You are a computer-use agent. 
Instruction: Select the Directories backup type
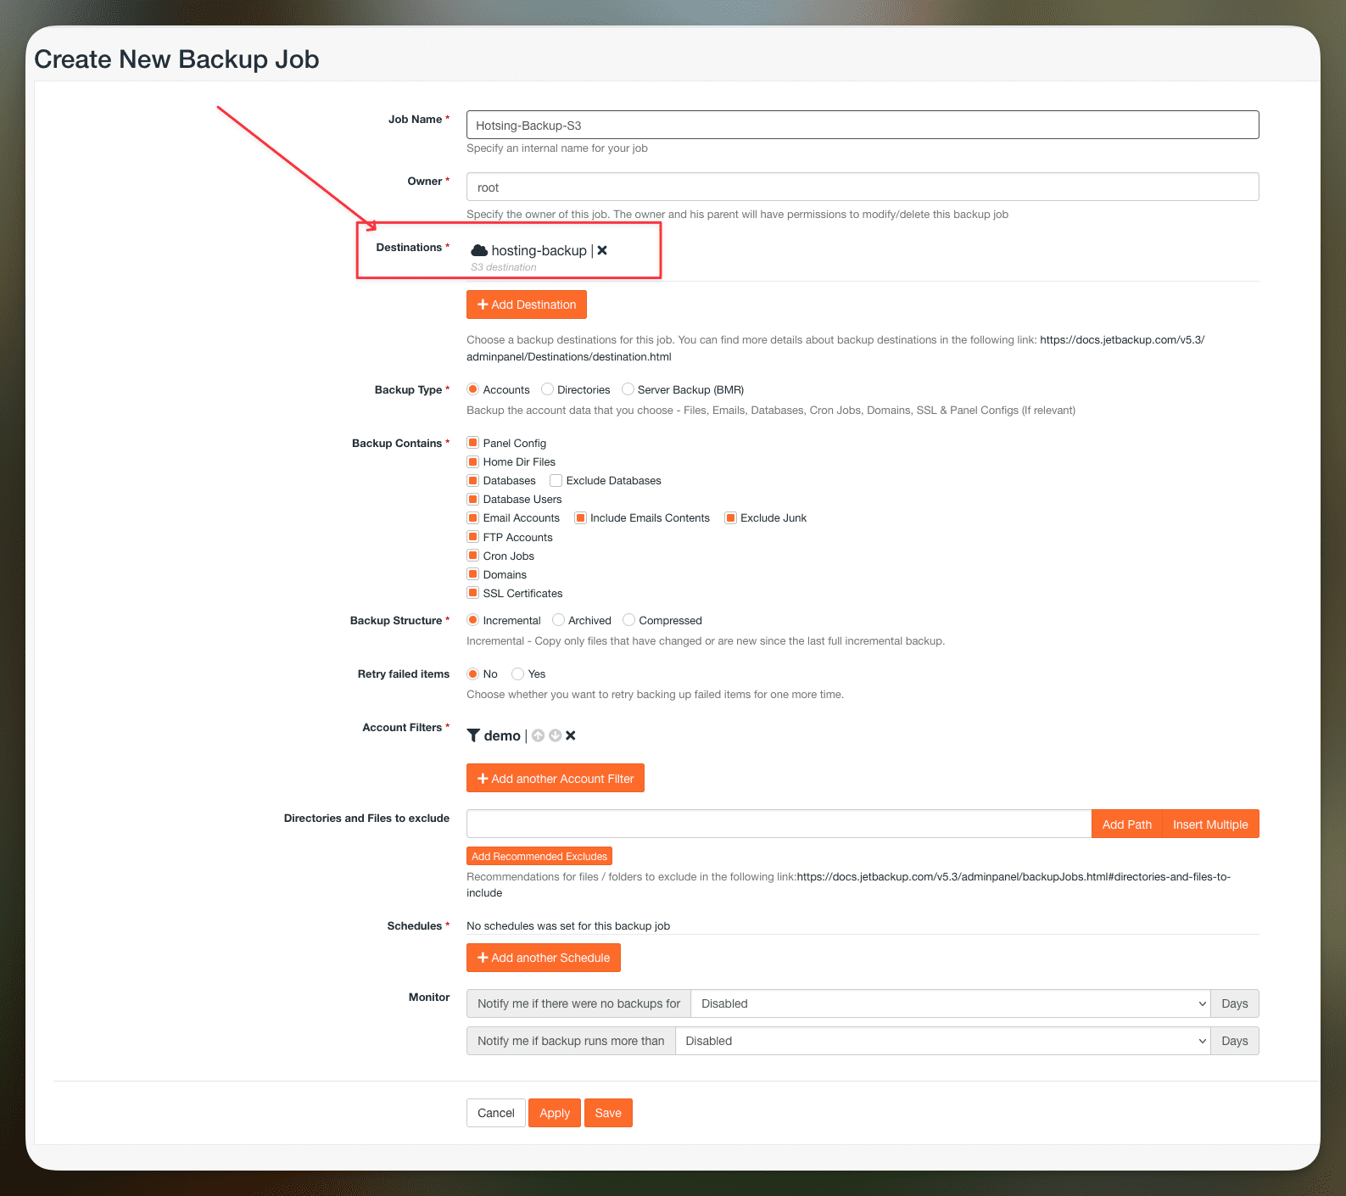(548, 389)
